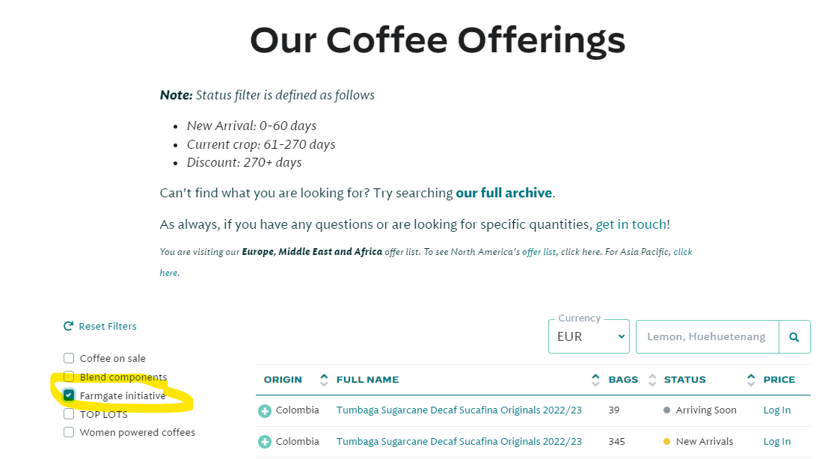The image size is (831, 459).
Task: Open the 'our full archive' link
Action: (x=504, y=193)
